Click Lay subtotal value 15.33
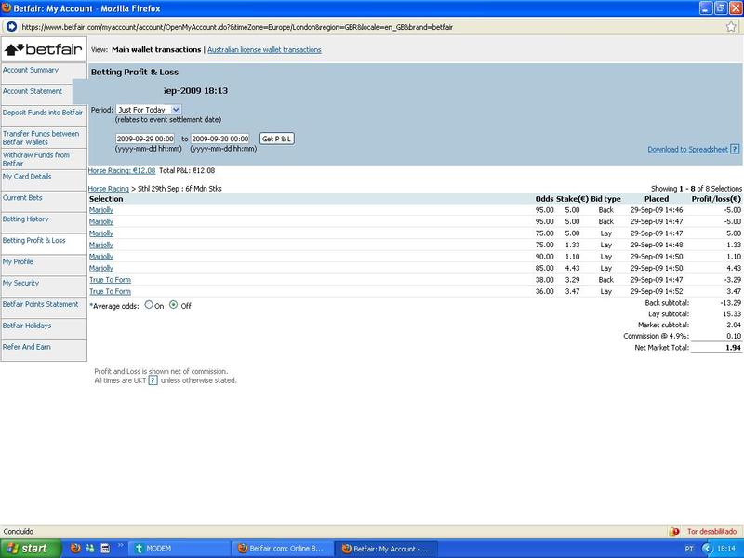The height and width of the screenshot is (558, 744). 732,314
